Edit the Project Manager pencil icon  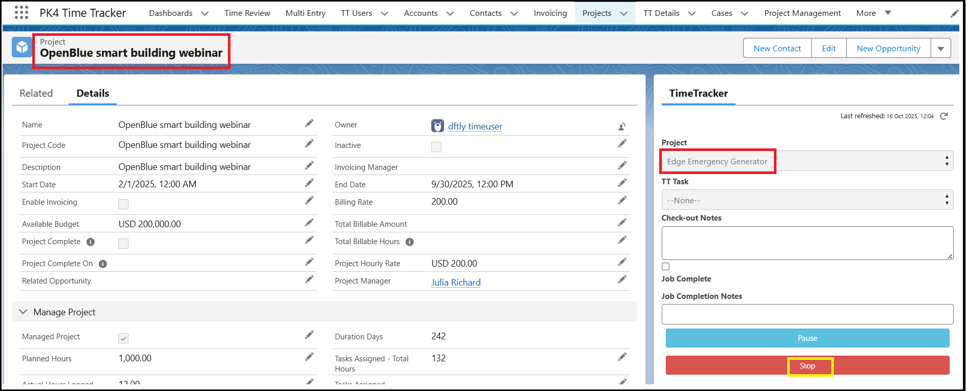click(622, 279)
